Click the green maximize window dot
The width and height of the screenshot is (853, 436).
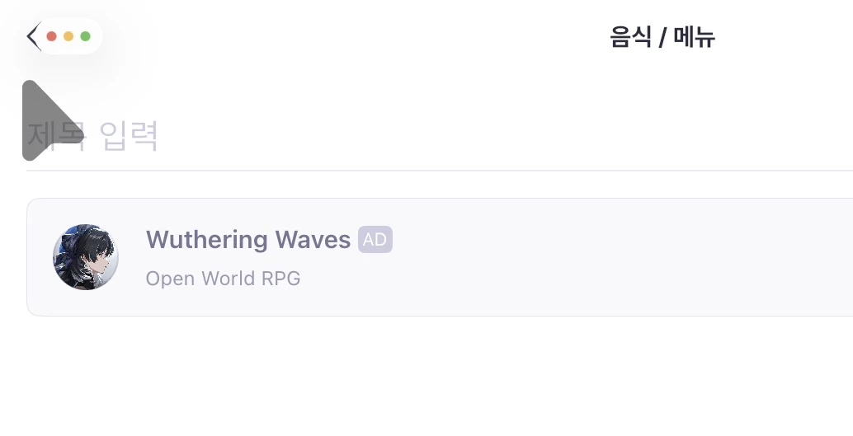[x=85, y=36]
